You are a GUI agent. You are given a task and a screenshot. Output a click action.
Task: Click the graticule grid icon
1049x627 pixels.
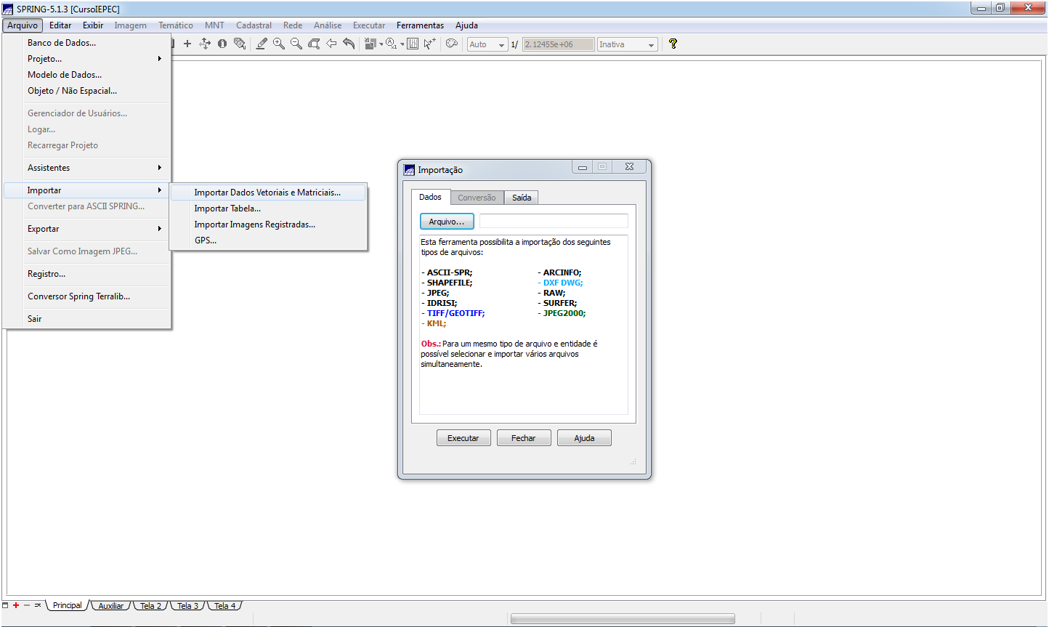pos(413,44)
